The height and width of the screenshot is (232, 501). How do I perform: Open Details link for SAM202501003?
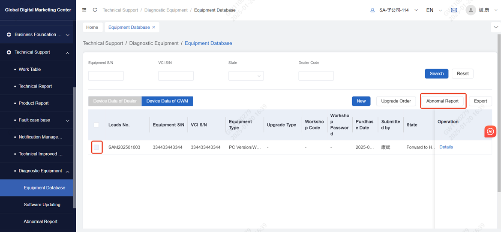(x=446, y=147)
